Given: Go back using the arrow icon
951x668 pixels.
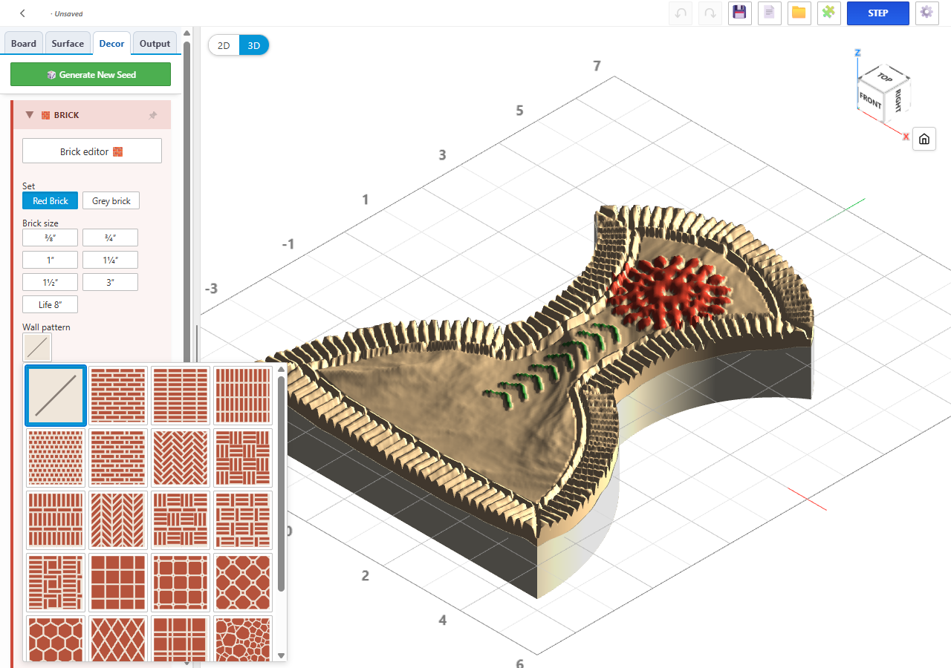Looking at the screenshot, I should tap(23, 13).
